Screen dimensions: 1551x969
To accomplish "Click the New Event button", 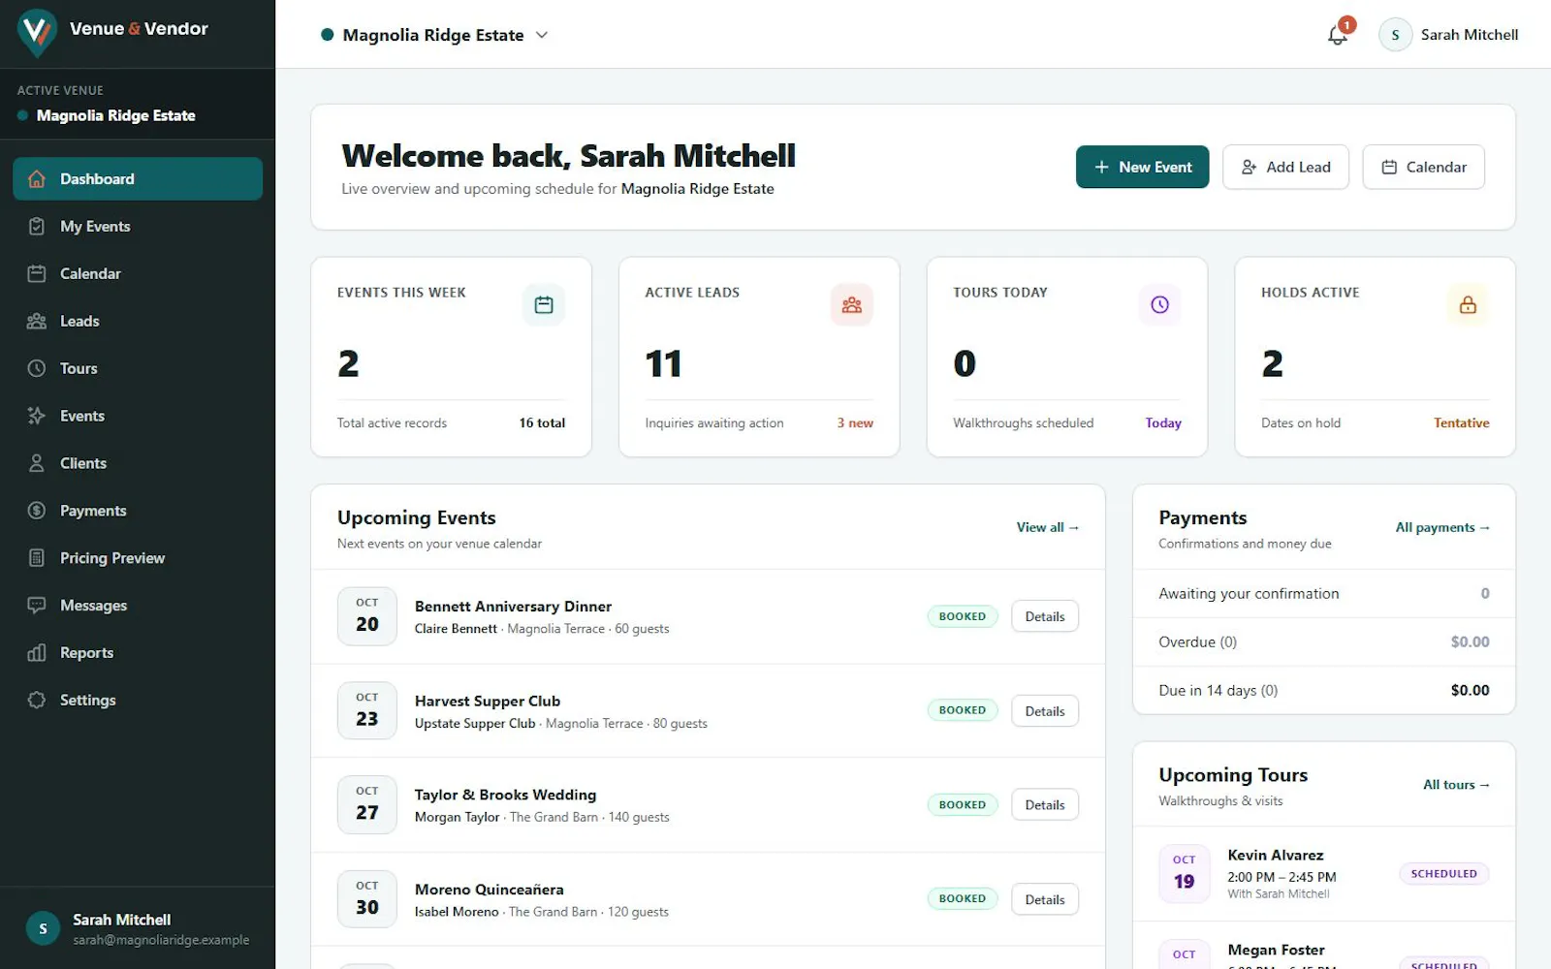I will click(x=1142, y=167).
